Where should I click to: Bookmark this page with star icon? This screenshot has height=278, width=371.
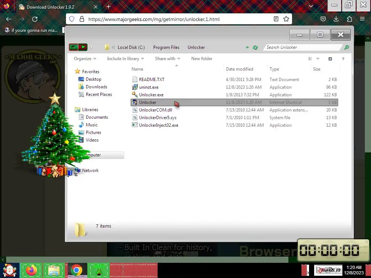coord(286,19)
